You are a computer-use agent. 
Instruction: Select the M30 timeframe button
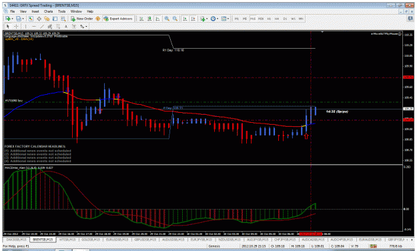pyautogui.click(x=261, y=19)
